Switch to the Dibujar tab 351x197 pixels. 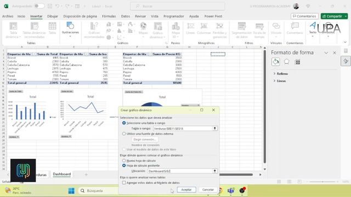pos(53,16)
